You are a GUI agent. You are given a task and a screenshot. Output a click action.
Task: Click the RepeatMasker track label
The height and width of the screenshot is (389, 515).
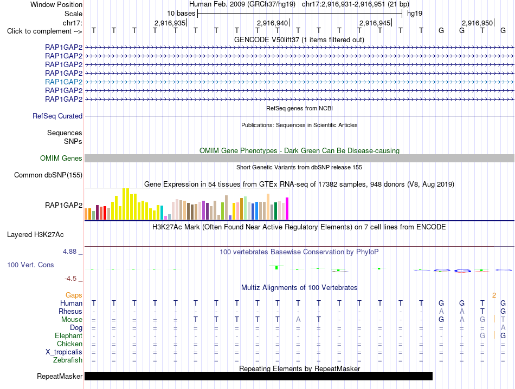pyautogui.click(x=60, y=376)
